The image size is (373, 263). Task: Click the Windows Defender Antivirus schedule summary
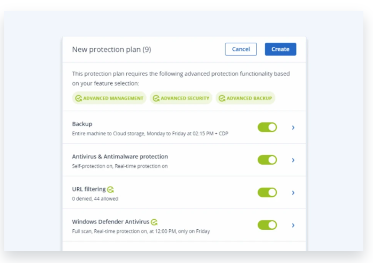pos(141,231)
